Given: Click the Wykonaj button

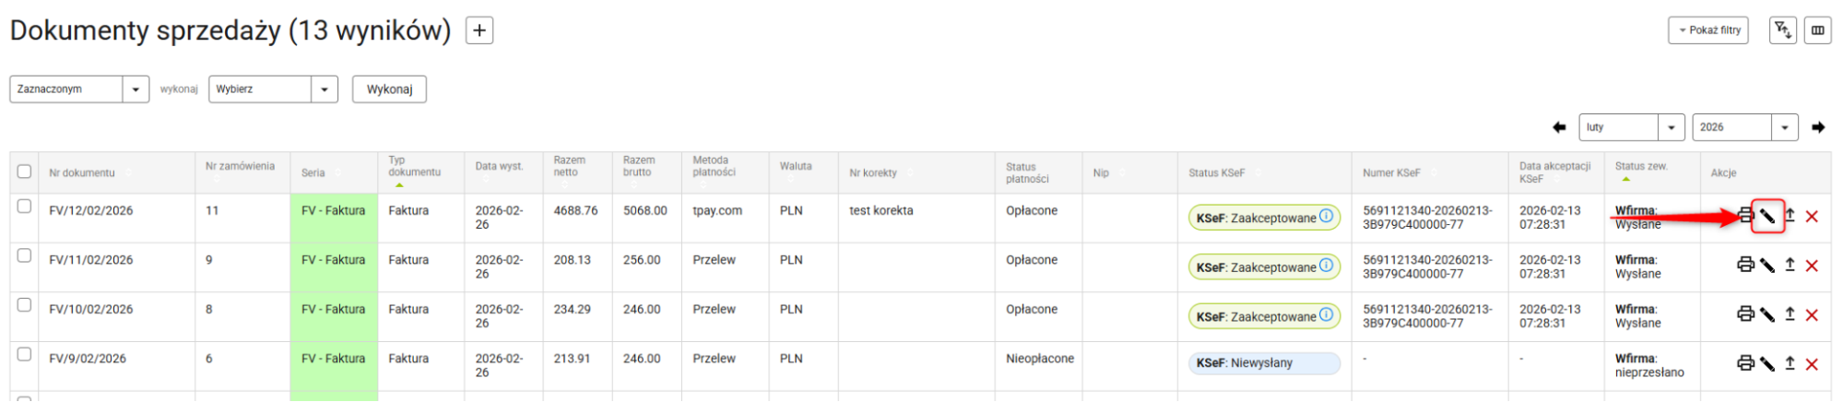Looking at the screenshot, I should [389, 89].
